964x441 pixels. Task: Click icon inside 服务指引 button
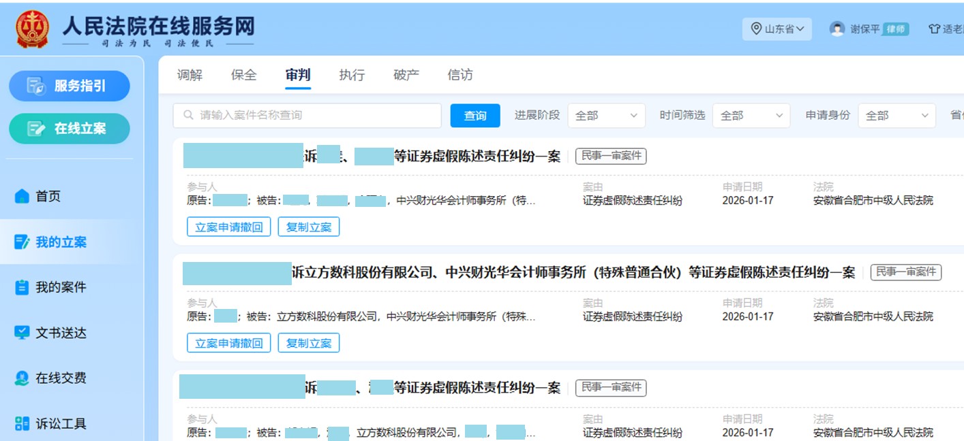coord(35,86)
